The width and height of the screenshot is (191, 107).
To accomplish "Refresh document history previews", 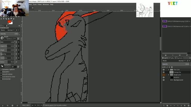I will pyautogui.click(x=187, y=55).
